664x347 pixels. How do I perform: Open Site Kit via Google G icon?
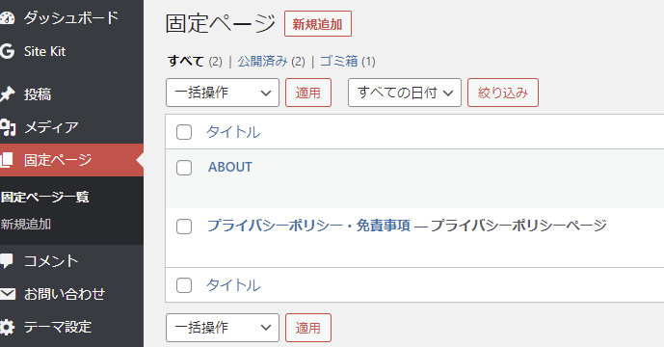7,51
